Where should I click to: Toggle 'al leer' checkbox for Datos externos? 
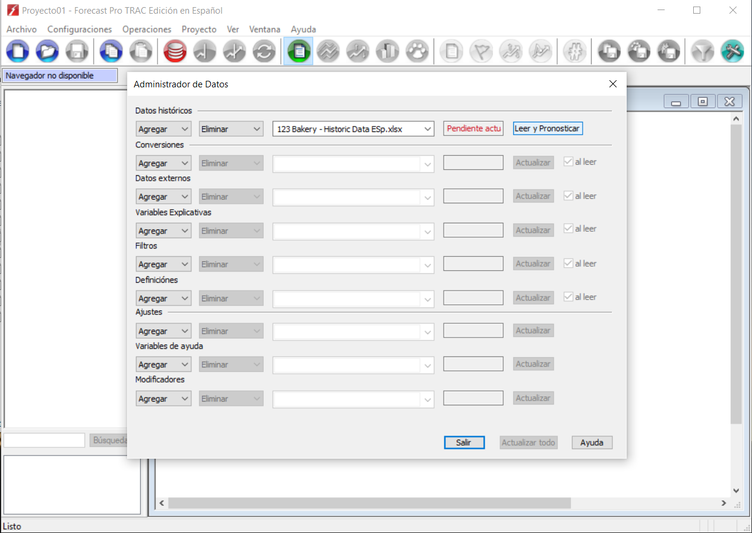pyautogui.click(x=568, y=195)
